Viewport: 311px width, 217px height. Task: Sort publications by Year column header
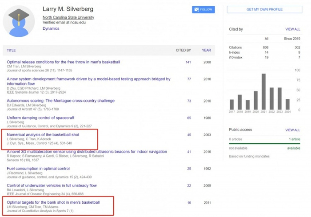pos(207,50)
